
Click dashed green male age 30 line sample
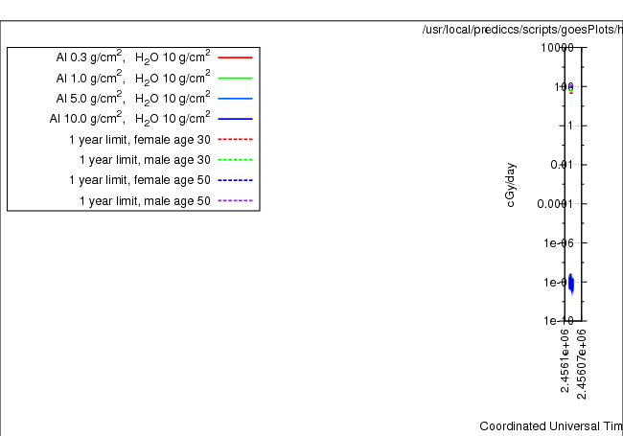pyautogui.click(x=235, y=160)
